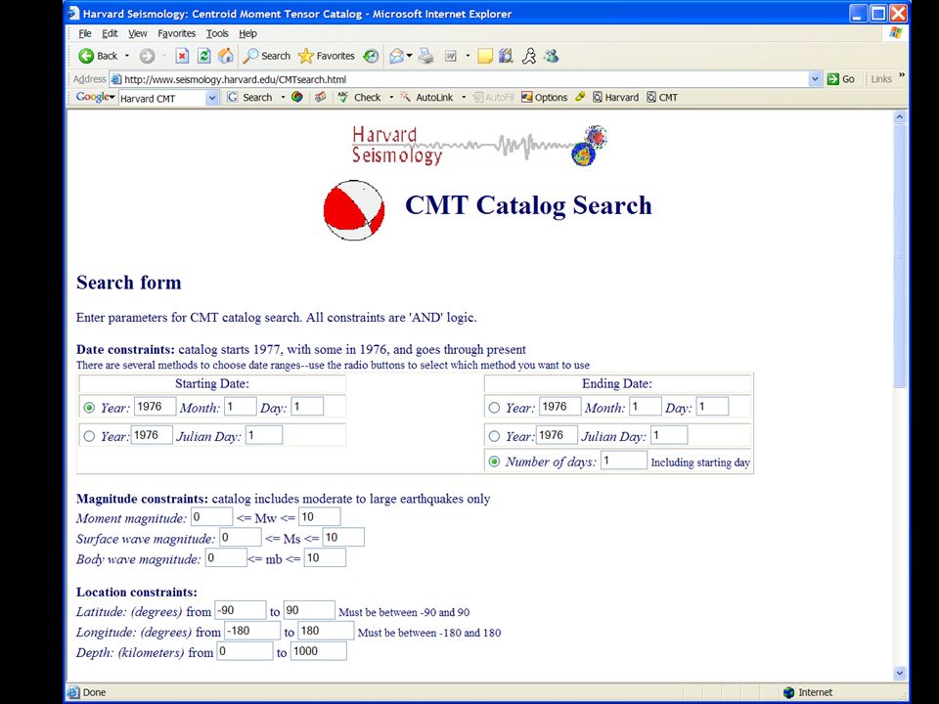The height and width of the screenshot is (704, 939).
Task: Select Ending Date Julian Day radio
Action: [x=494, y=436]
